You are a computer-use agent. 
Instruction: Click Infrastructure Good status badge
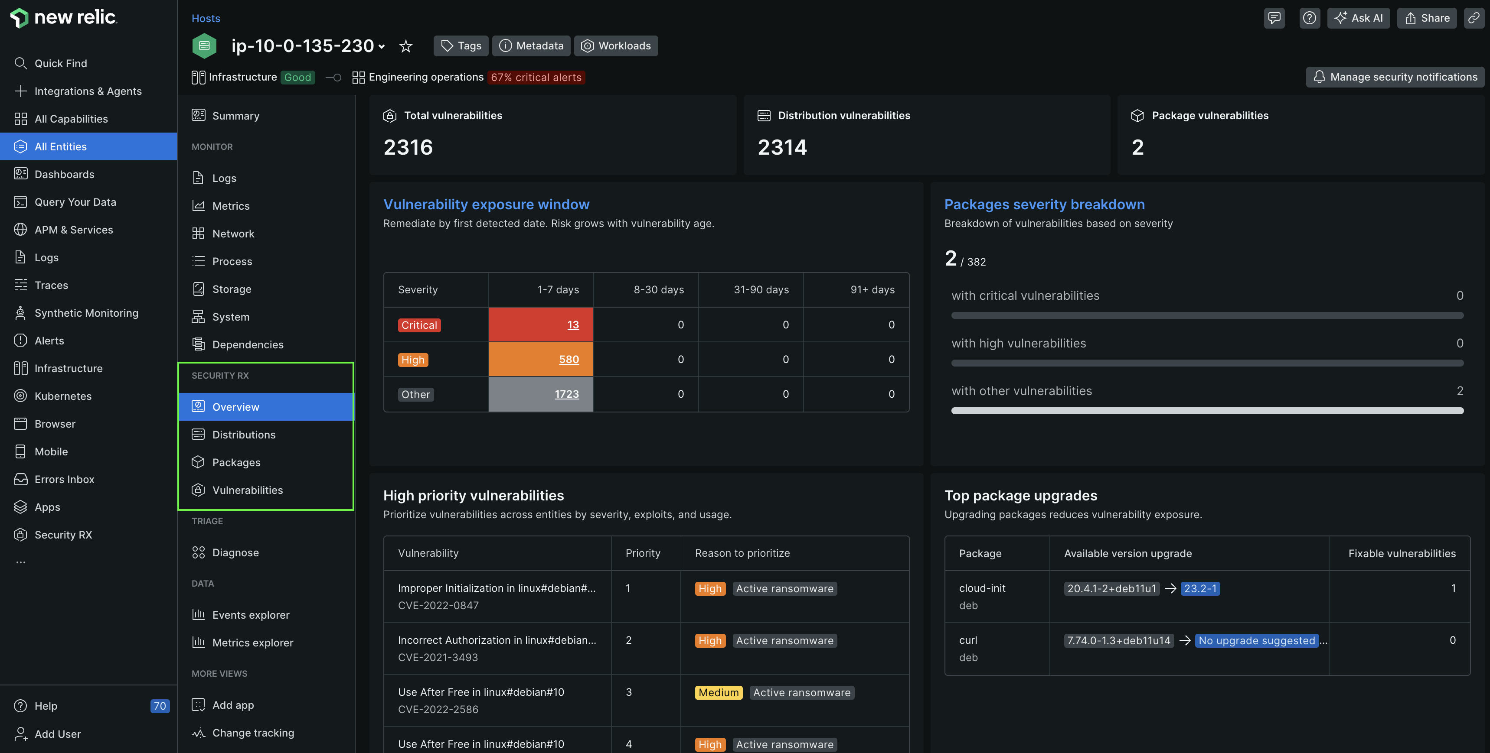(297, 78)
